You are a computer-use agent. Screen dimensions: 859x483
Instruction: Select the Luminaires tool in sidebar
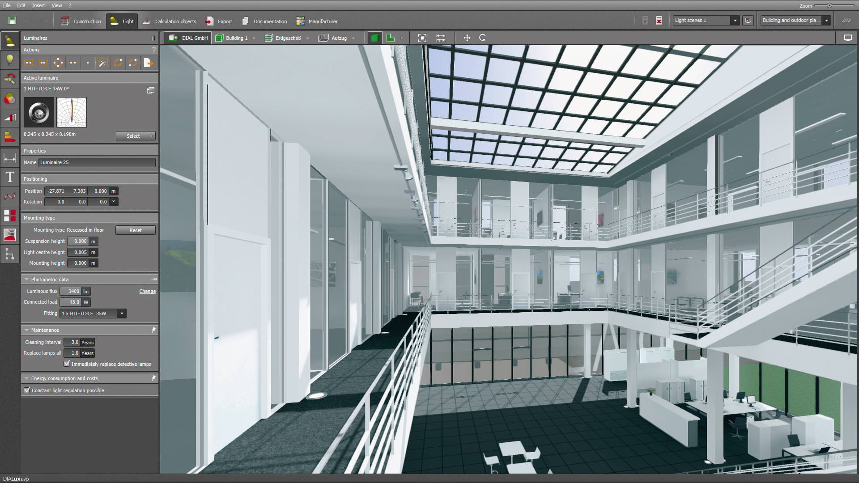9,42
